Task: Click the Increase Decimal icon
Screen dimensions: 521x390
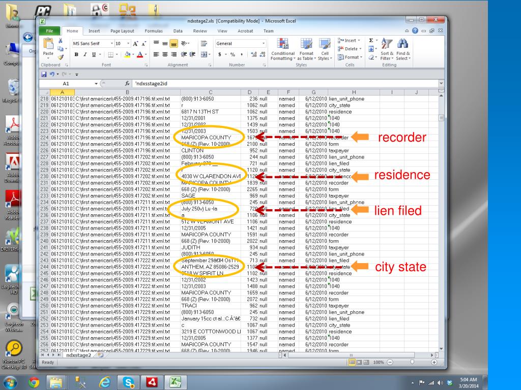Action: [254, 54]
